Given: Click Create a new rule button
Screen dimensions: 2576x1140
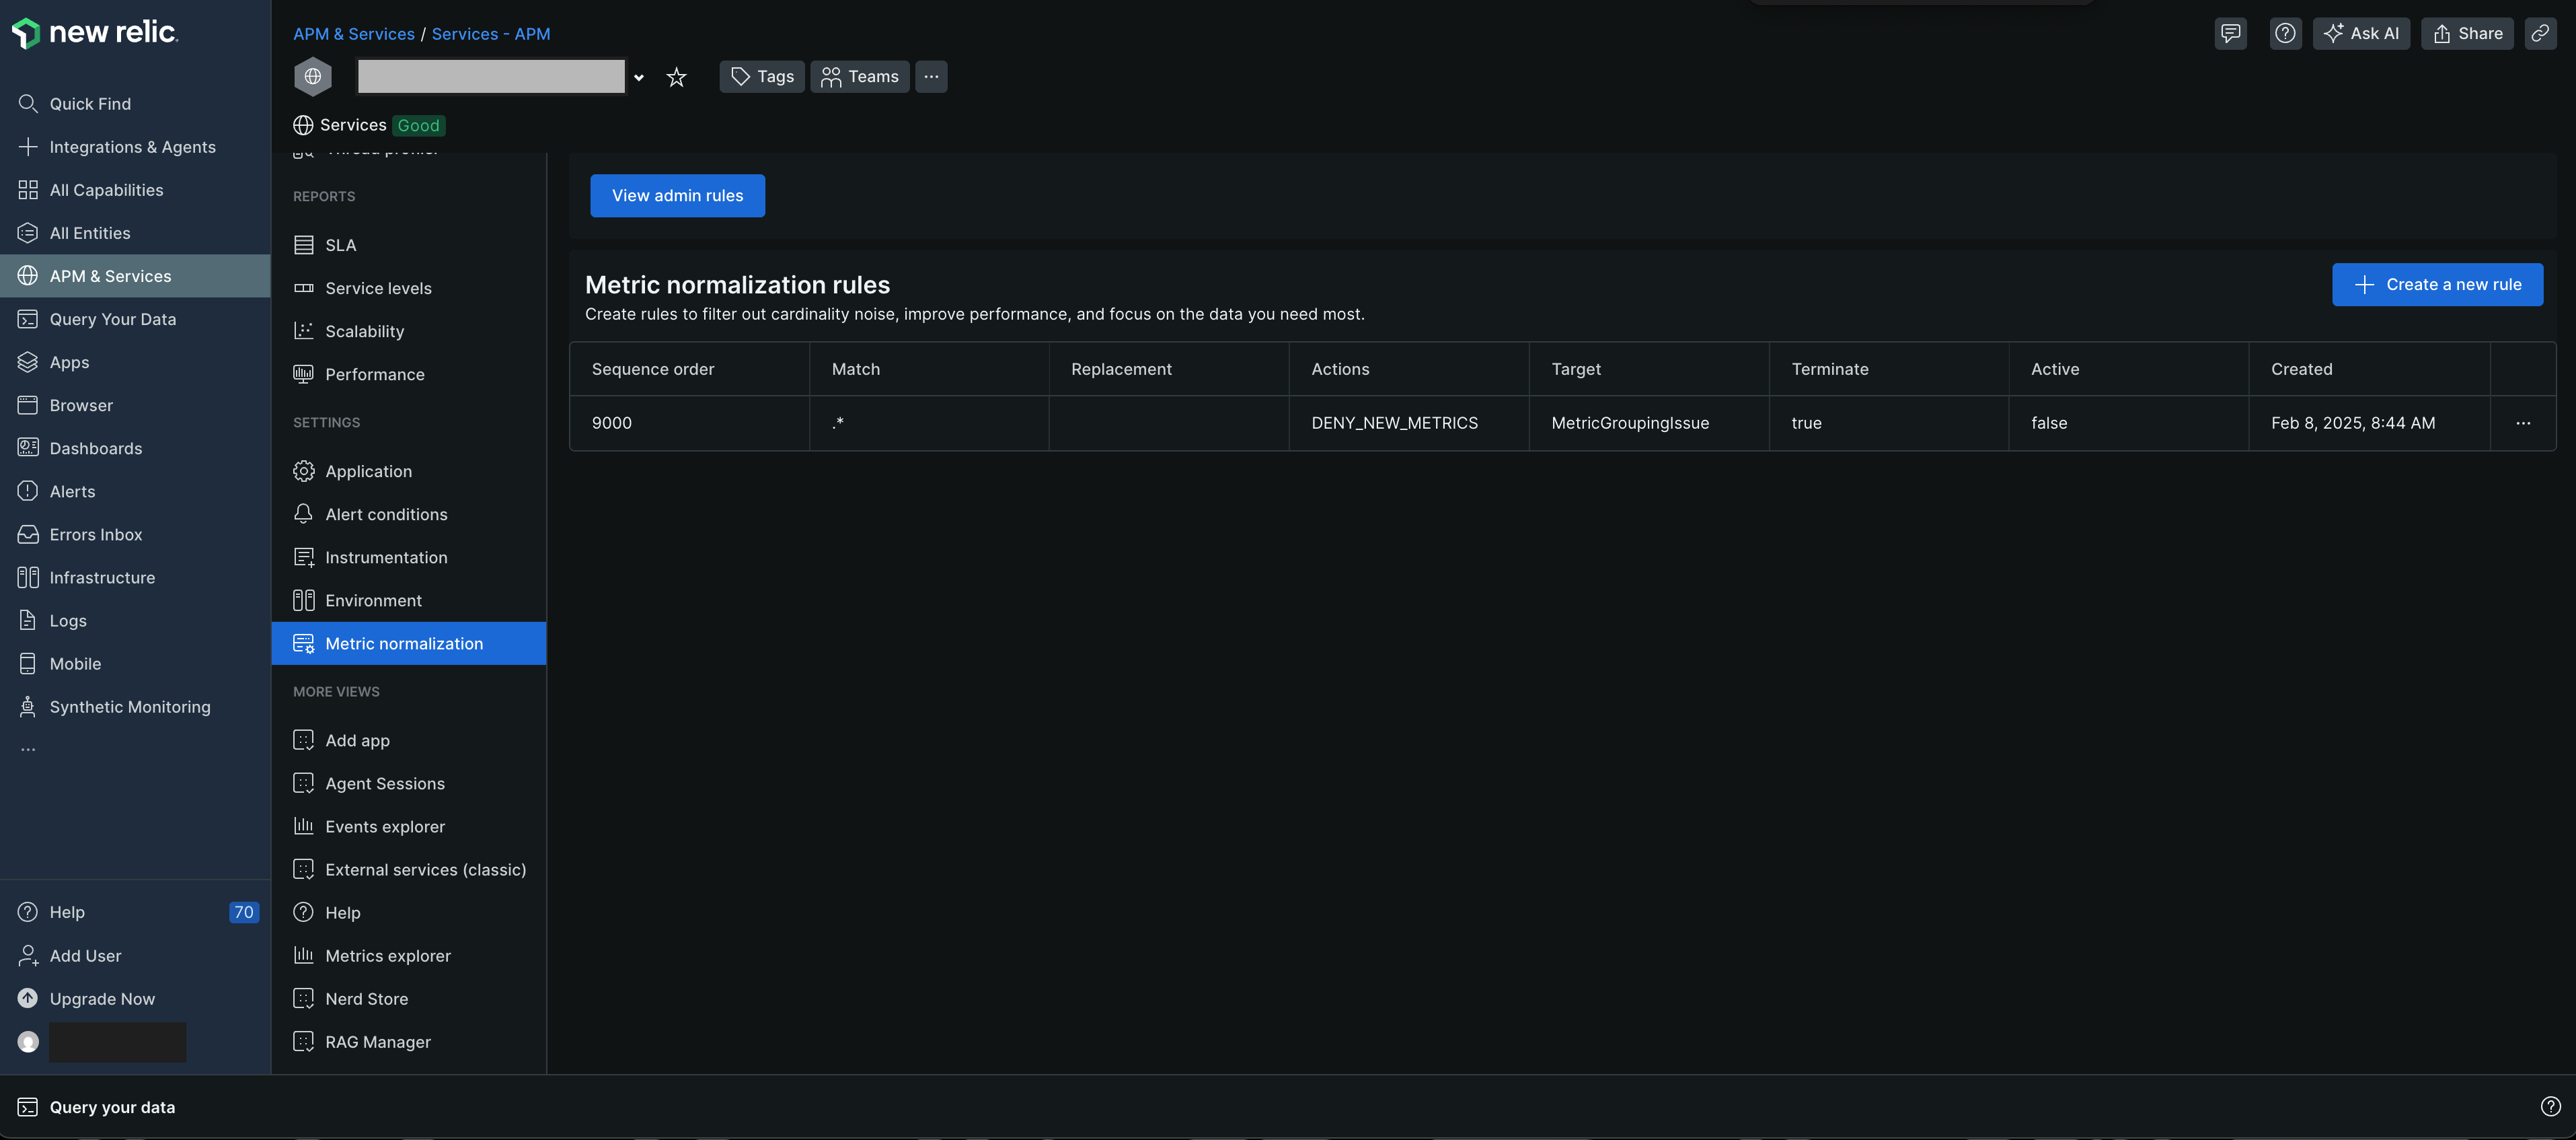Looking at the screenshot, I should tap(2436, 284).
